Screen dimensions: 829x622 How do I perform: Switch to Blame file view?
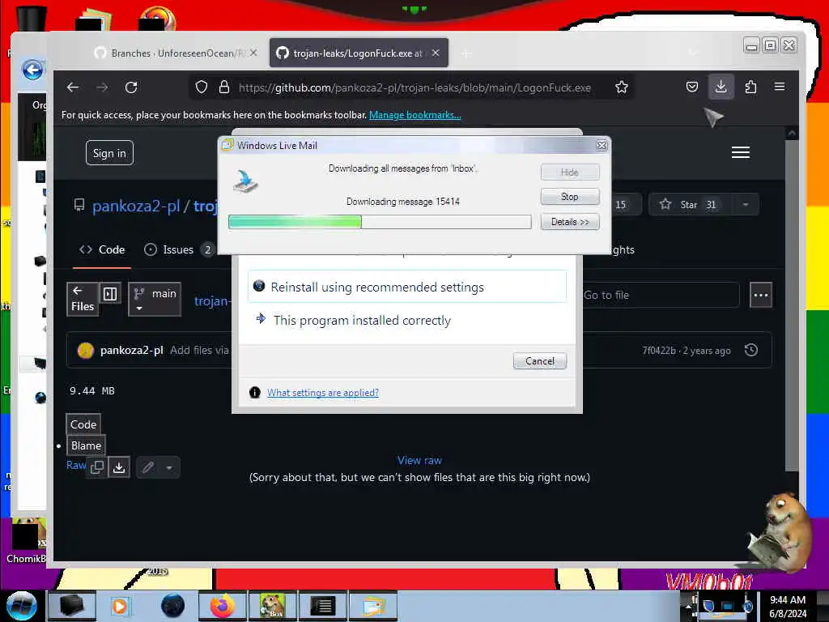point(86,445)
